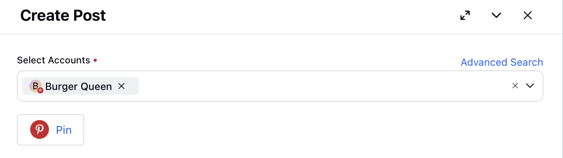Viewport: 563px width, 158px height.
Task: Click the Pin label text
Action: click(64, 130)
